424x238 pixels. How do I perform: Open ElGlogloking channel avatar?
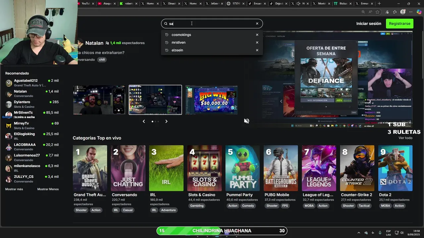coord(9,136)
